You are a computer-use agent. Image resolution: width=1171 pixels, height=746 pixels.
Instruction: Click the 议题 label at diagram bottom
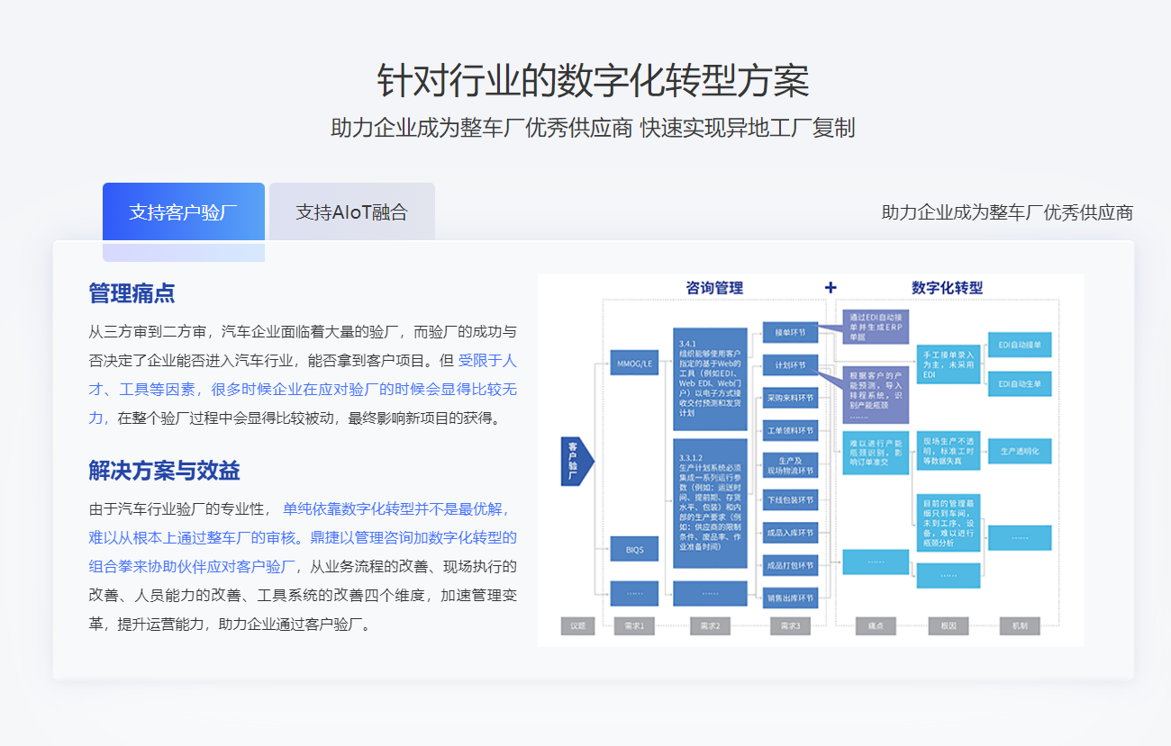point(577,626)
